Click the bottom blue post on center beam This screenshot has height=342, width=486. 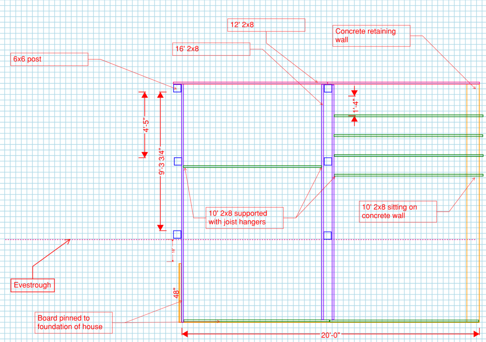[328, 236]
